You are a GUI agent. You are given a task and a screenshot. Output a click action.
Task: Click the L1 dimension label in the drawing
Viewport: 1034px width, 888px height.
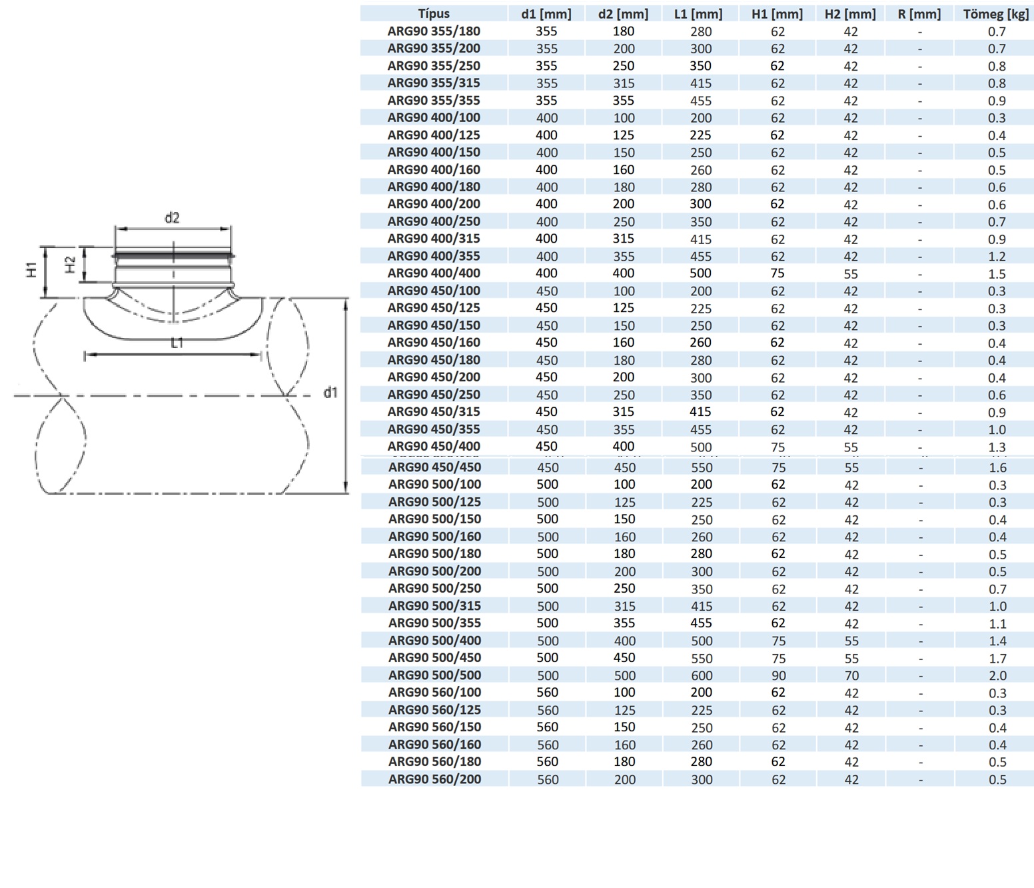[x=177, y=343]
